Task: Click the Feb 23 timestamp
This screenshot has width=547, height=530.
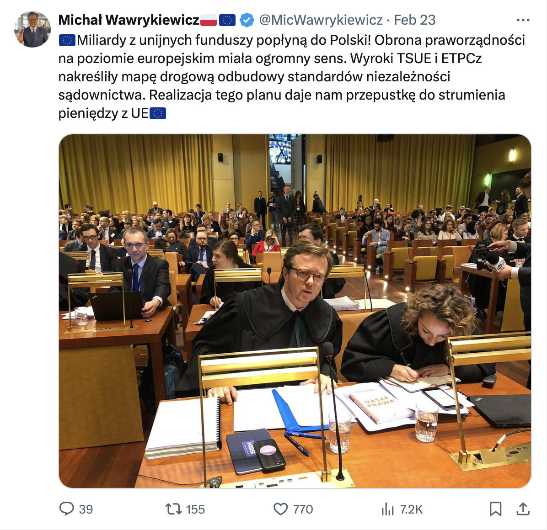Action: 414,20
